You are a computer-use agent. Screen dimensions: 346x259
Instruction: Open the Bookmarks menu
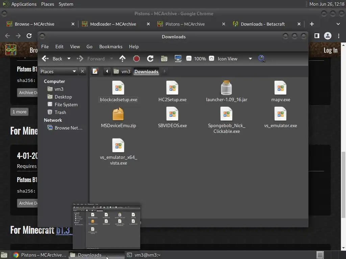click(x=111, y=47)
